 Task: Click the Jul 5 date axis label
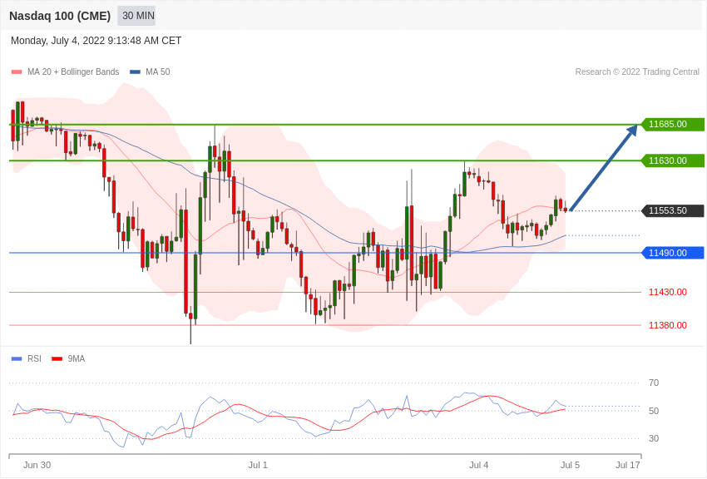(571, 465)
